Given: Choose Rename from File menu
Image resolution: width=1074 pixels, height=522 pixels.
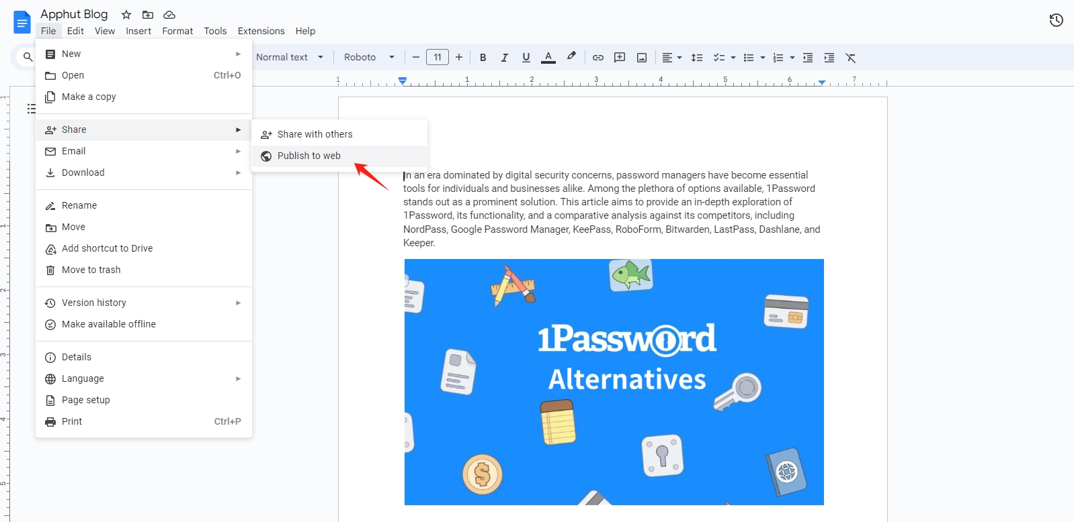Looking at the screenshot, I should point(144,205).
